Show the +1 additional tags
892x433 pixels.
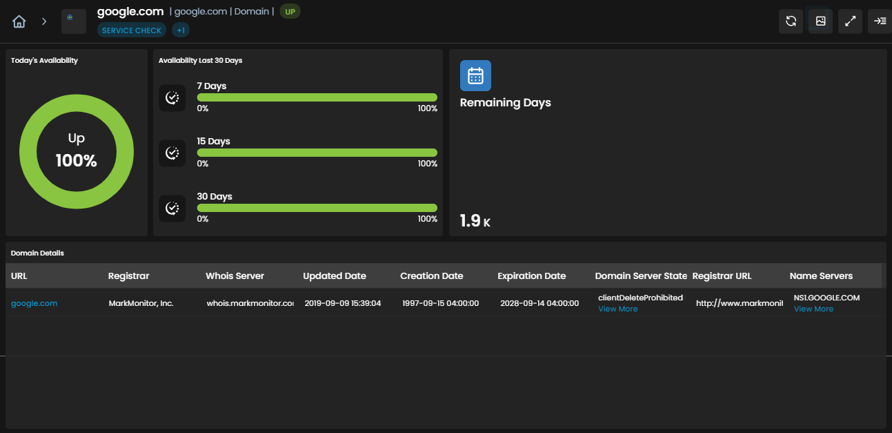tap(181, 30)
